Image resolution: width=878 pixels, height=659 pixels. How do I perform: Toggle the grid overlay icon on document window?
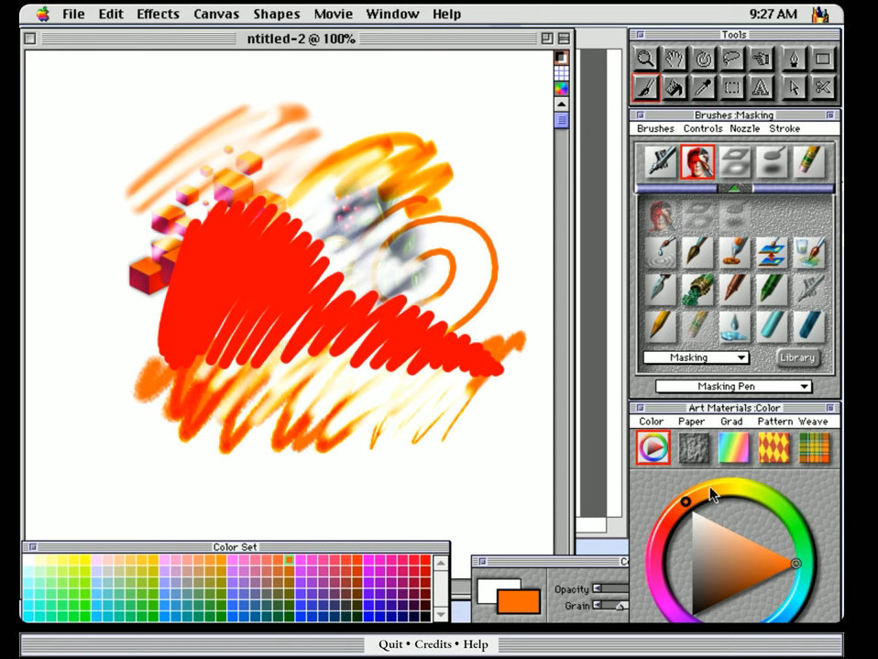coord(561,73)
